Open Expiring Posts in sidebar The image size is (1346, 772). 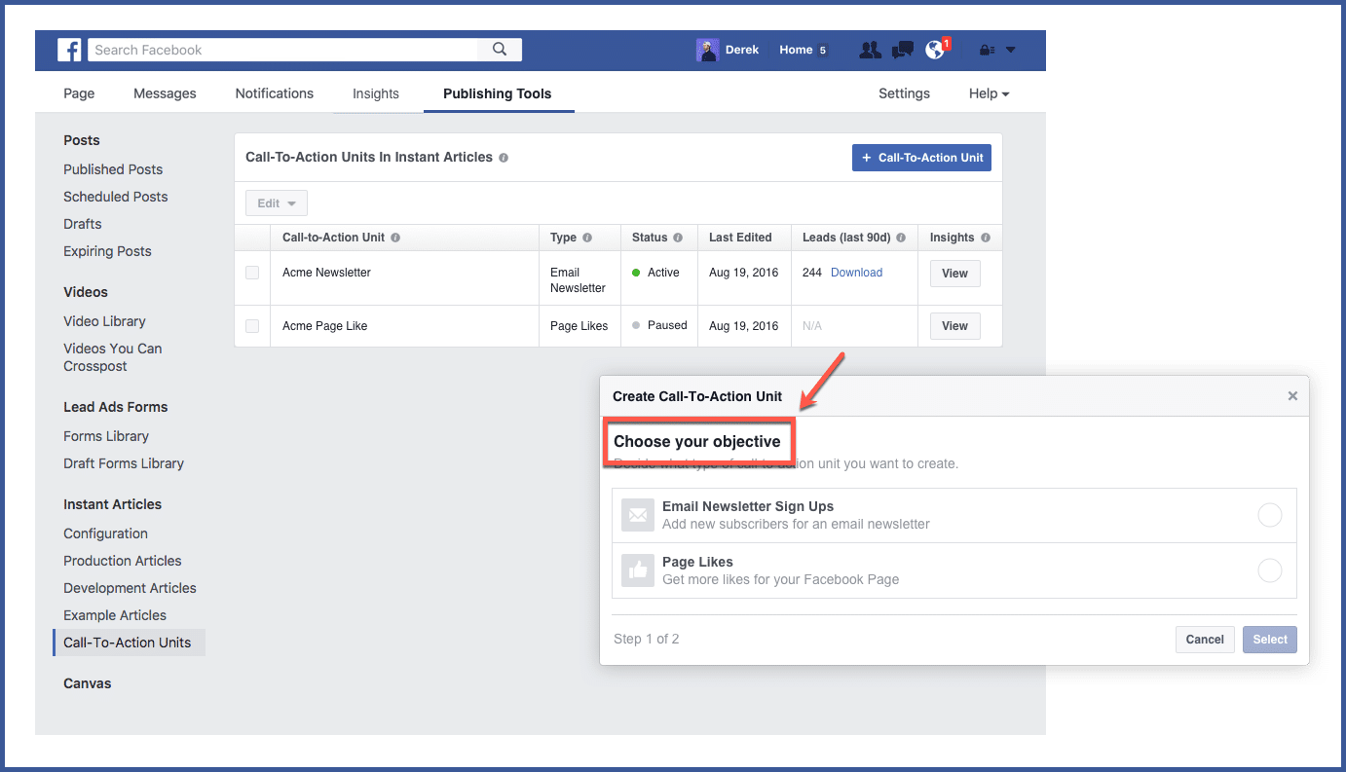[x=107, y=251]
